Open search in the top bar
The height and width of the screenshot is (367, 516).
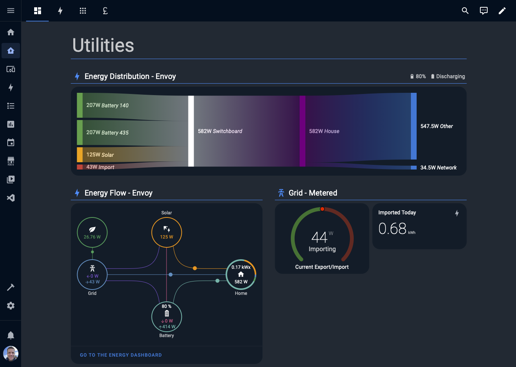pos(465,11)
